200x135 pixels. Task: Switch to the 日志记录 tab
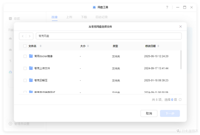102,17
